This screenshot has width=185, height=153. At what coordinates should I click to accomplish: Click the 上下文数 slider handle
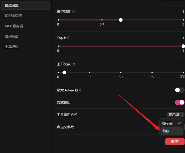(x=64, y=72)
